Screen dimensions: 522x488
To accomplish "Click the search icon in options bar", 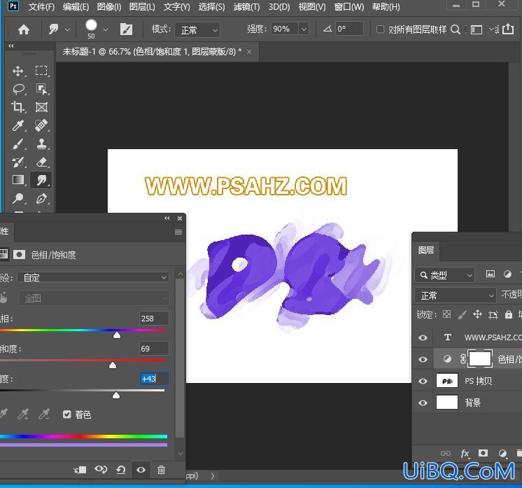I will click(455, 29).
